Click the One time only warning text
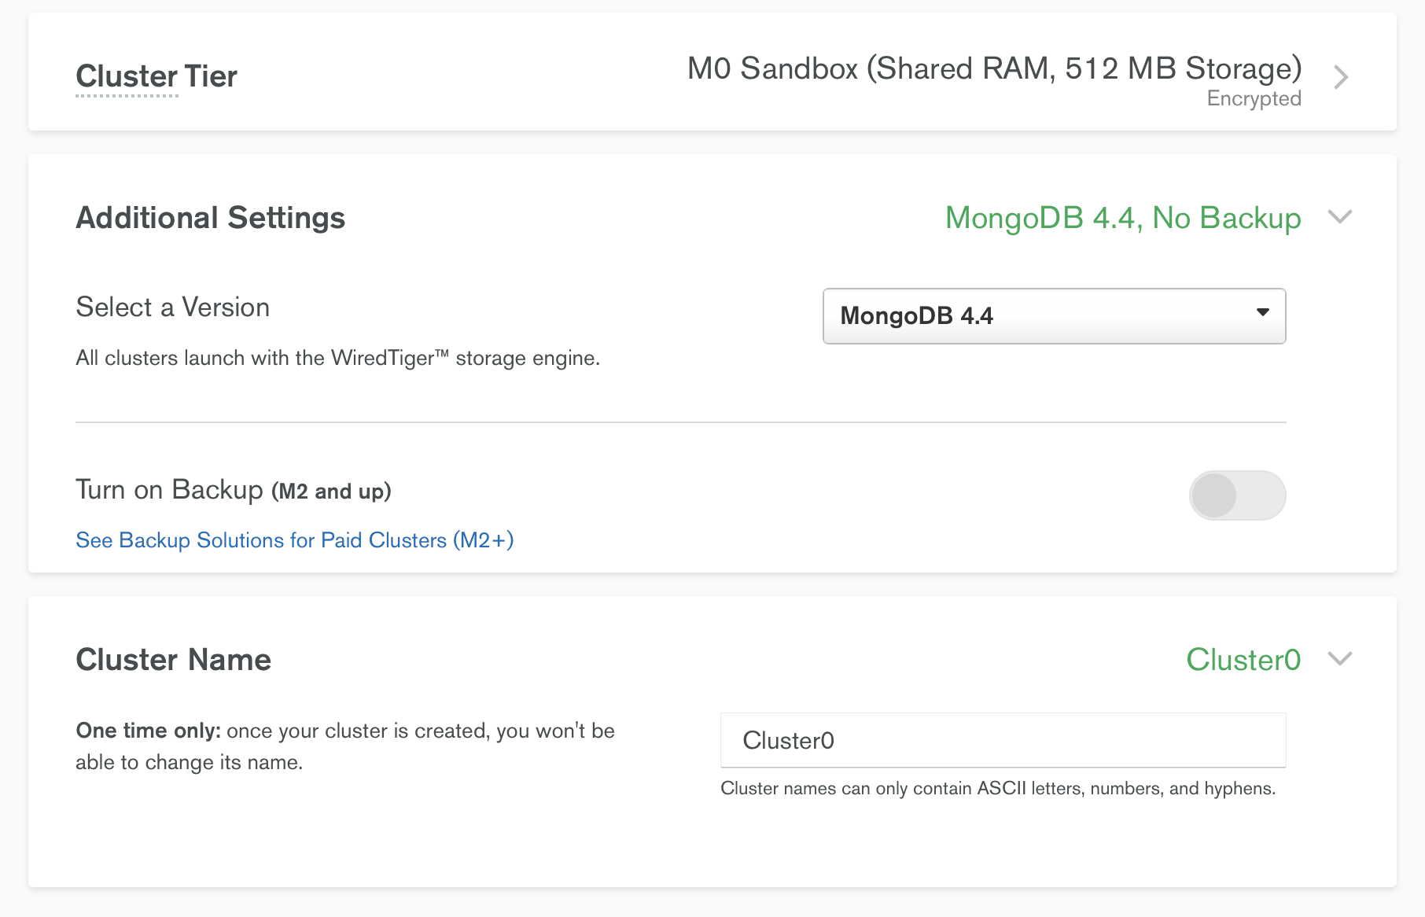This screenshot has height=917, width=1425. 345,746
